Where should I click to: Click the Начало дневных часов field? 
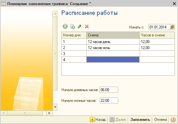(109, 90)
